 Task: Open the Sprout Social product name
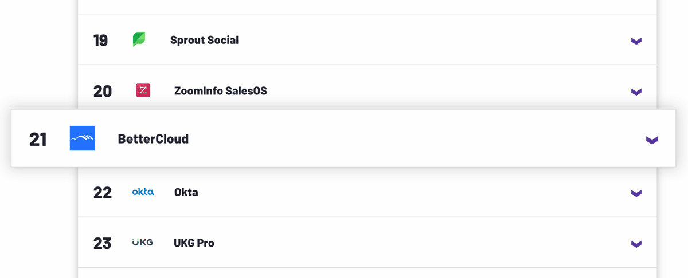205,41
